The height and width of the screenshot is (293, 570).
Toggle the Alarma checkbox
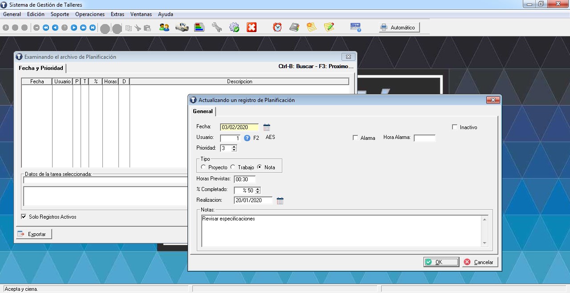pos(355,138)
